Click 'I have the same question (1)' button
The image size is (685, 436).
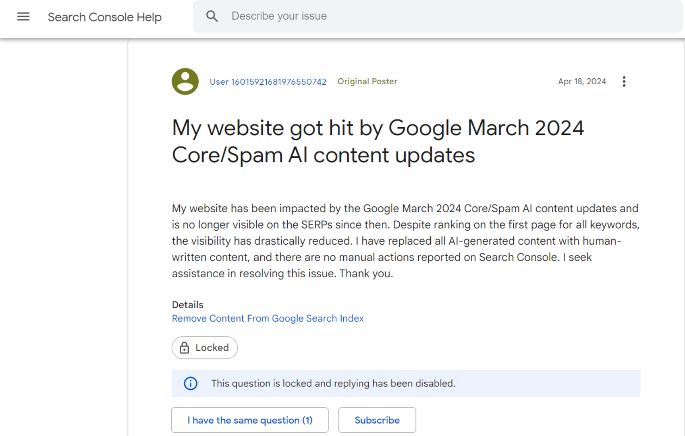point(250,420)
